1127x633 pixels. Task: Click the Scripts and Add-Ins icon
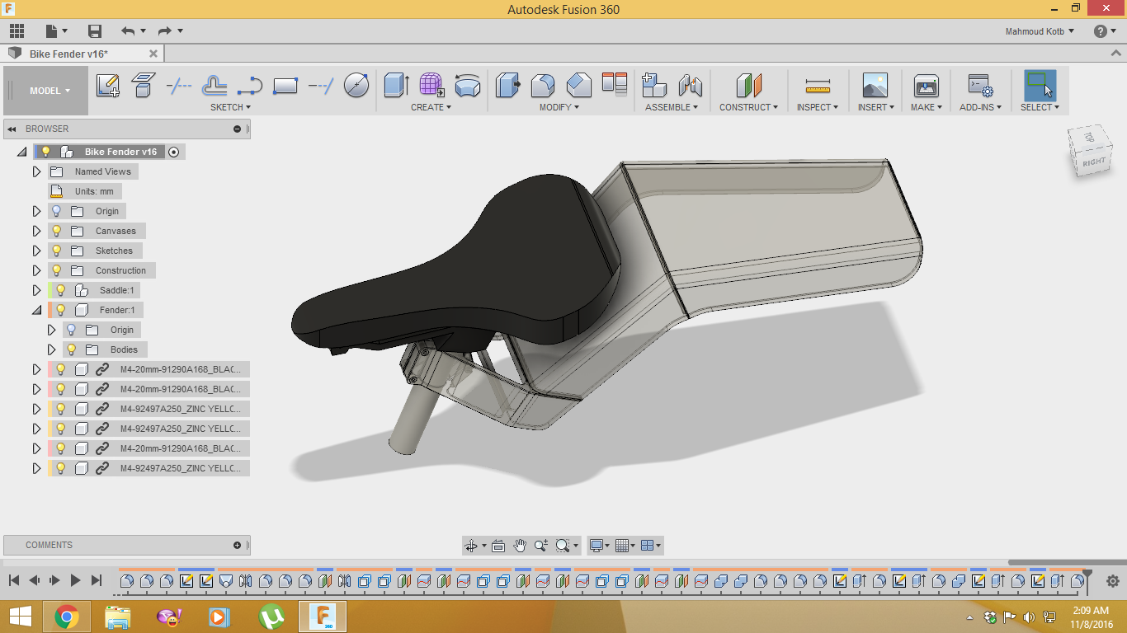pyautogui.click(x=980, y=85)
